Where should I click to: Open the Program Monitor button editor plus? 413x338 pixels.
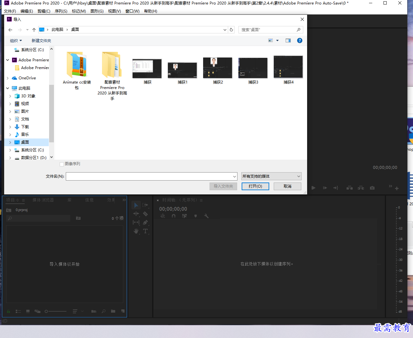point(397,189)
